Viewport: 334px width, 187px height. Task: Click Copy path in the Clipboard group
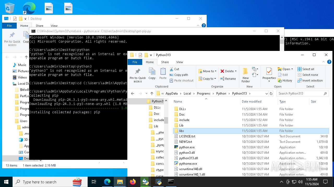click(179, 75)
